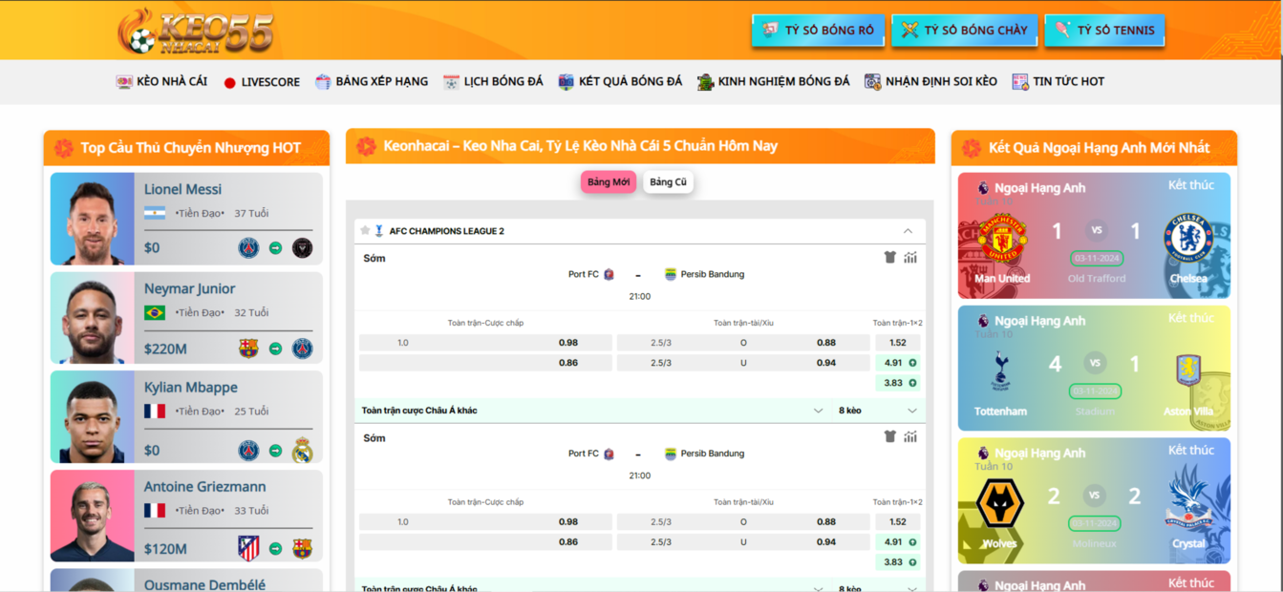Open the Kết Quả Bóng Đá menu
This screenshot has height=592, width=1283.
coord(620,82)
